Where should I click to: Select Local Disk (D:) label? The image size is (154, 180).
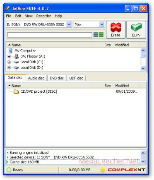(32, 67)
